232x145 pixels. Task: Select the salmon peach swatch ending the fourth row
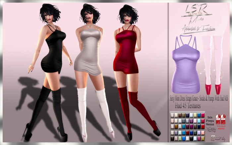[203, 133]
